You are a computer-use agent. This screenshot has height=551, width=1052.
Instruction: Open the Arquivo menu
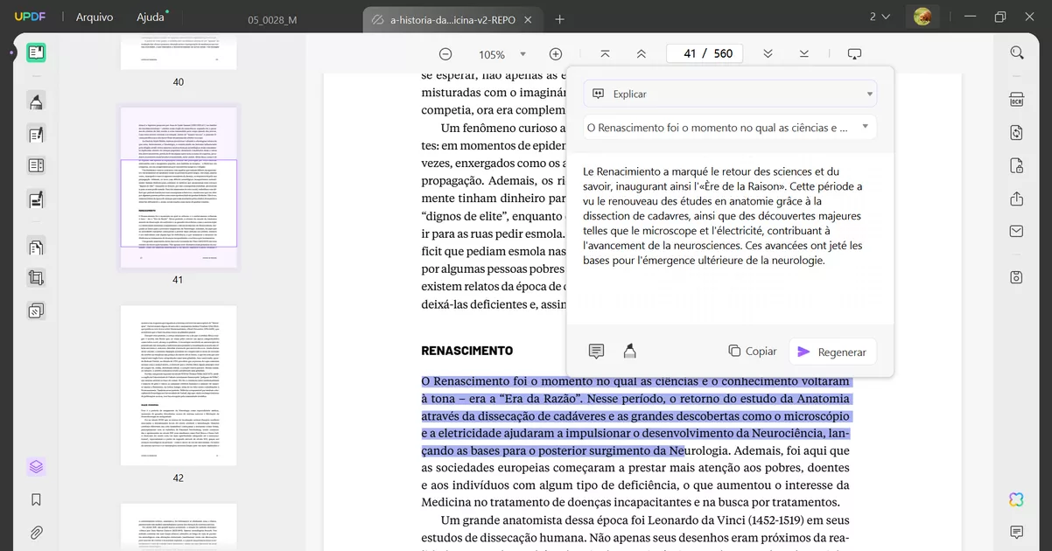pos(92,16)
